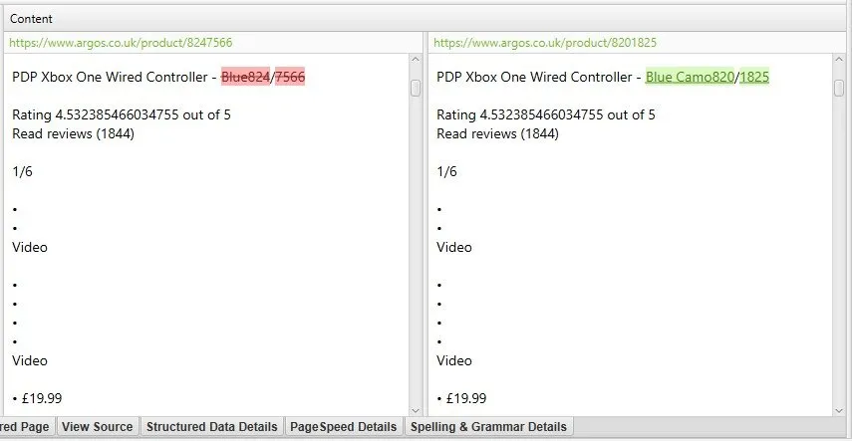Open right pane URL product/8201825
This screenshot has width=852, height=441.
(x=545, y=43)
